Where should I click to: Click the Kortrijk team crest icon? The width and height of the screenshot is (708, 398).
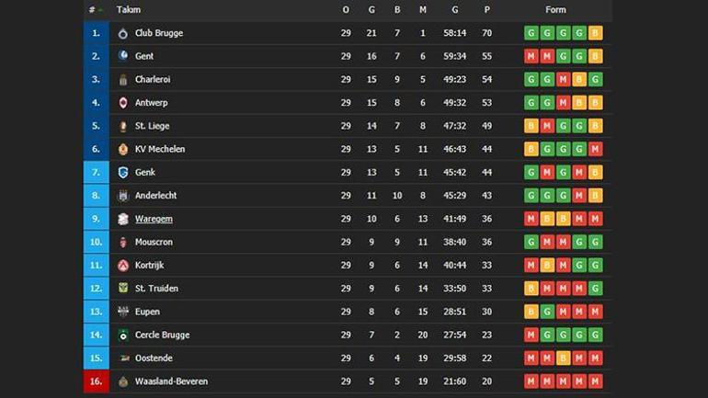pos(123,266)
